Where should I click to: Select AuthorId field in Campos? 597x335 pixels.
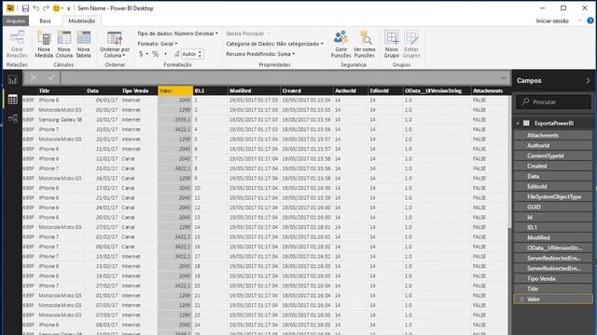pyautogui.click(x=553, y=145)
